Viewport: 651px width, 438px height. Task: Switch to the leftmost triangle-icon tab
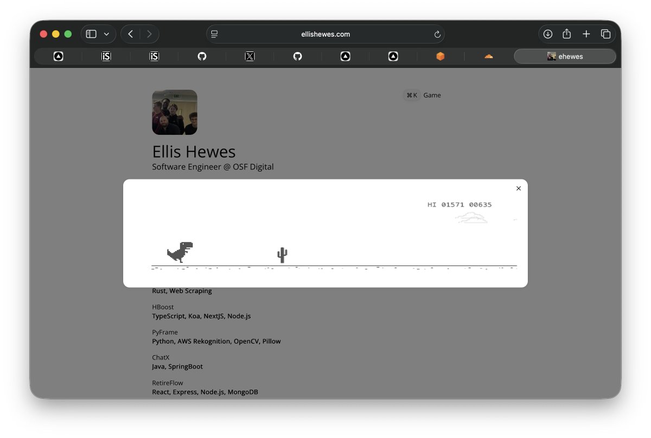59,56
